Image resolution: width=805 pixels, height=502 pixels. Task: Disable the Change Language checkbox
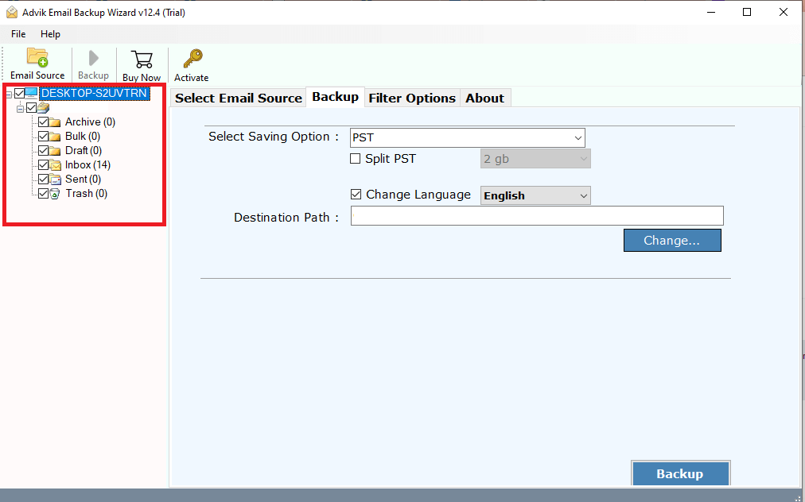point(356,195)
